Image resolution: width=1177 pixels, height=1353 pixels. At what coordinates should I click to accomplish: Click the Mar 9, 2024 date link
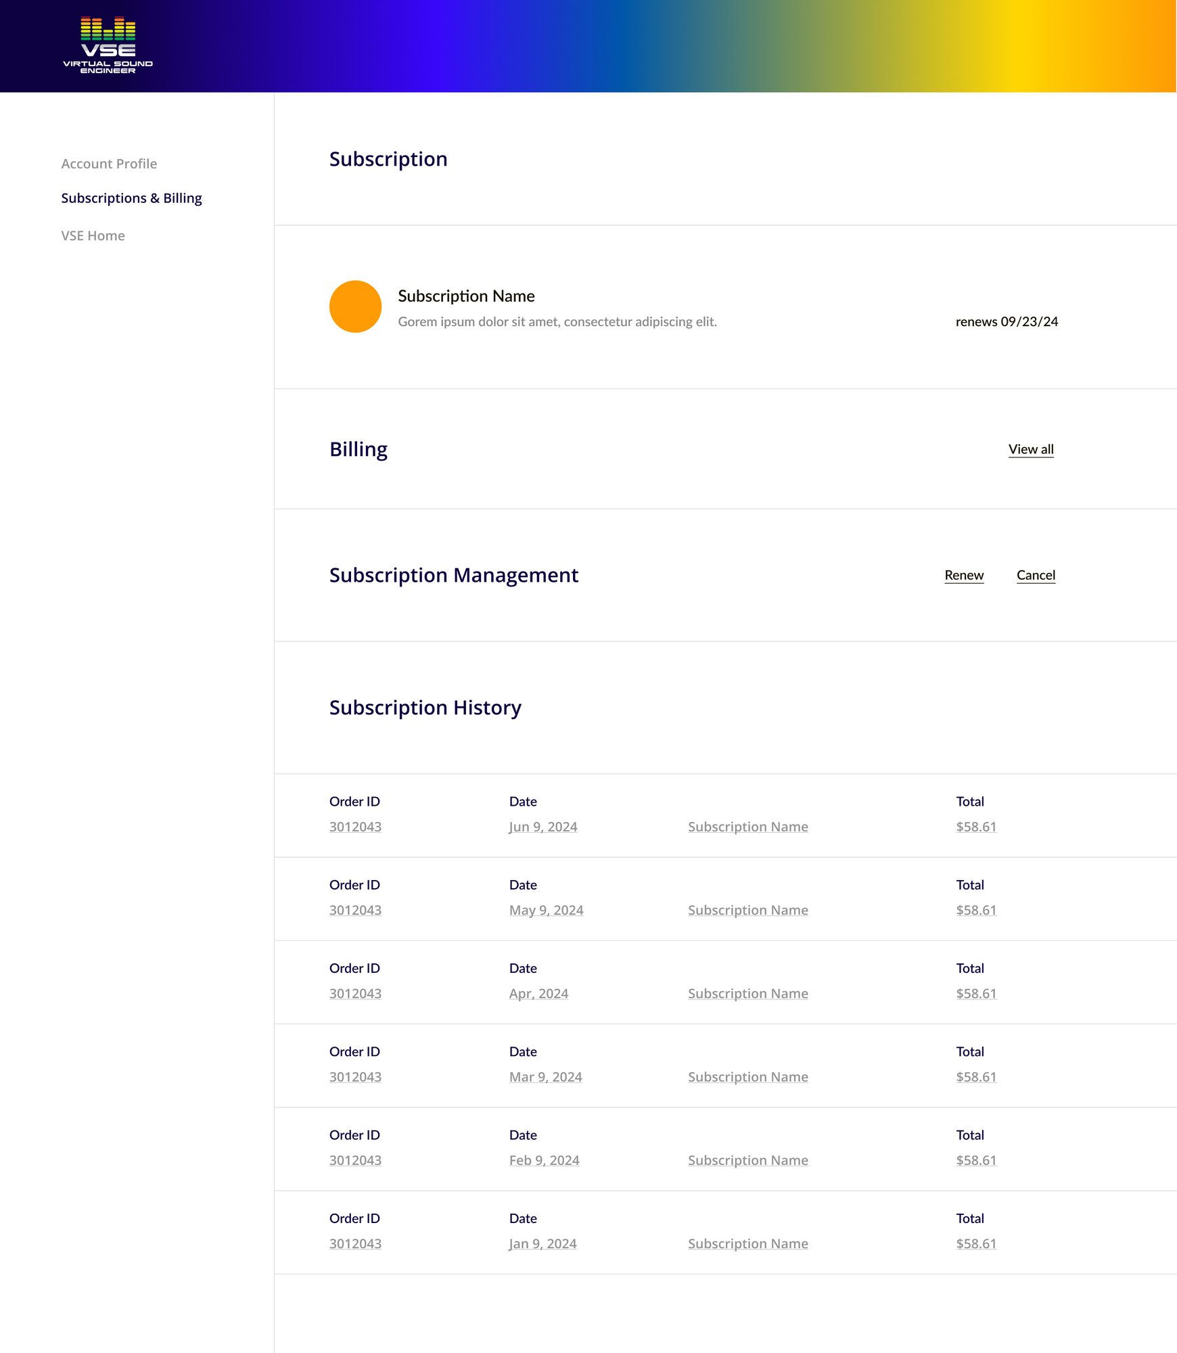coord(545,1076)
